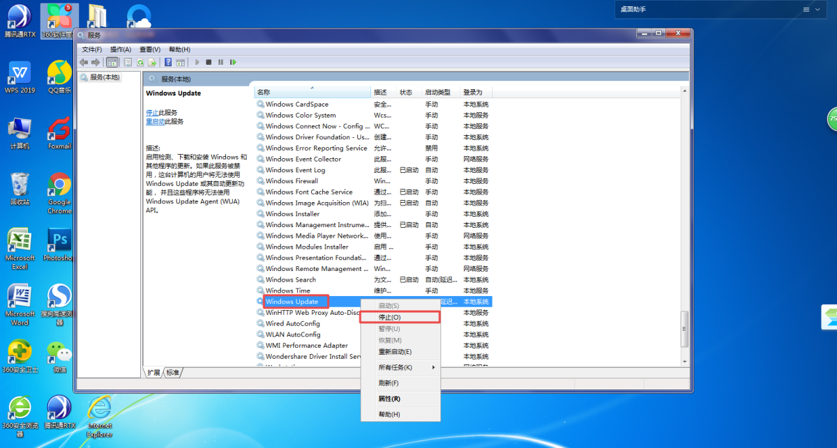Click the 重启动 service link
The image size is (837, 448).
tap(155, 121)
